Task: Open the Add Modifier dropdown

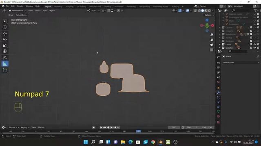Action: 241,62
